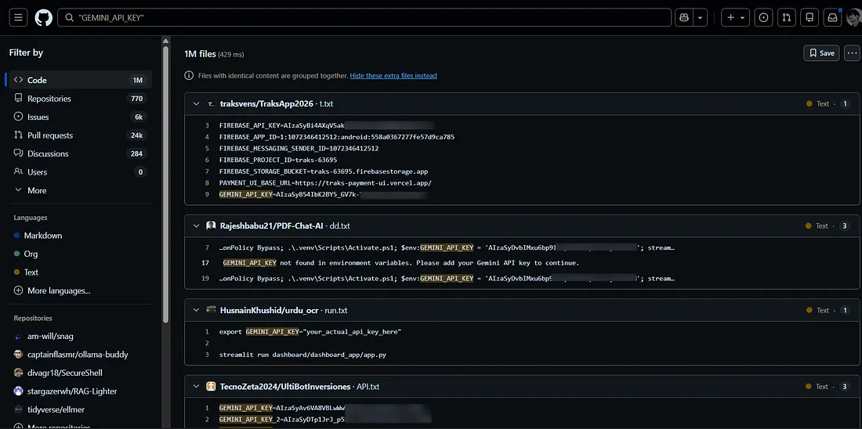Select the Users filter
Image resolution: width=862 pixels, height=429 pixels.
80,172
